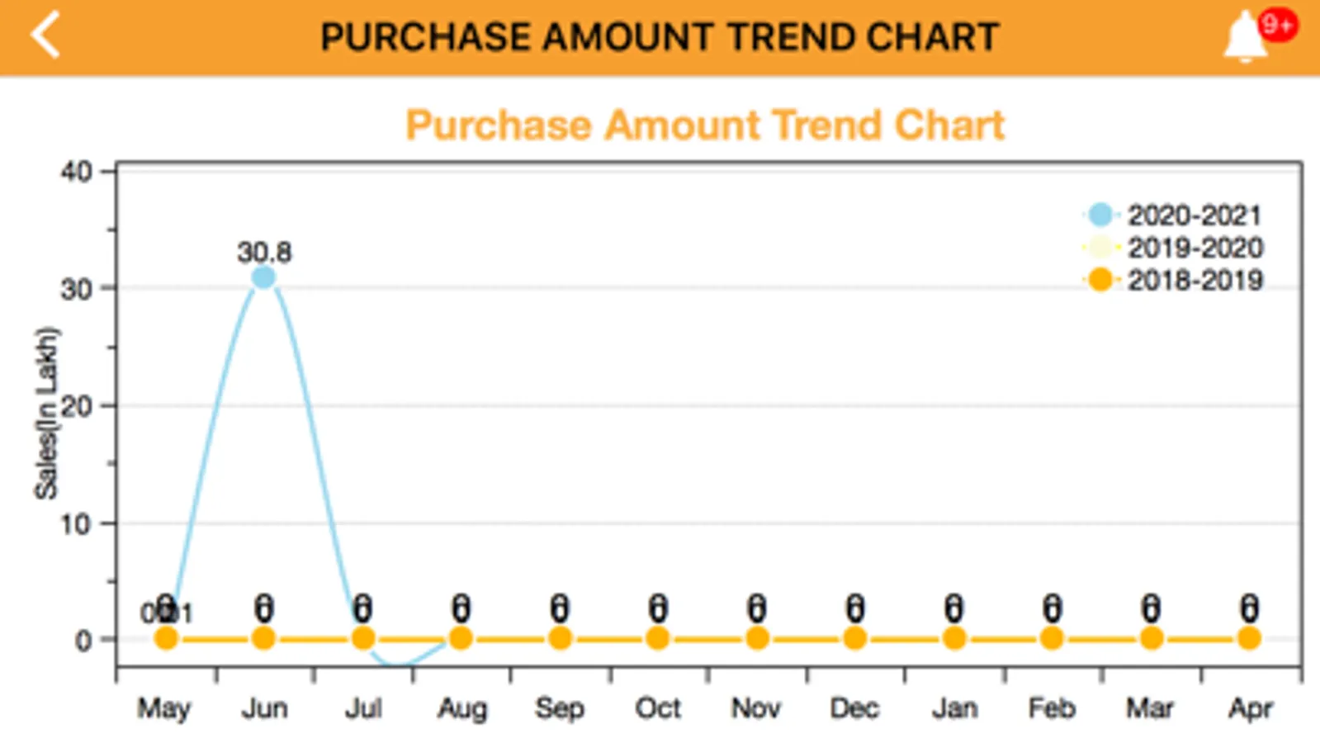Click the blue 2020-2021 legend dot
The width and height of the screenshot is (1320, 743).
click(x=1100, y=215)
